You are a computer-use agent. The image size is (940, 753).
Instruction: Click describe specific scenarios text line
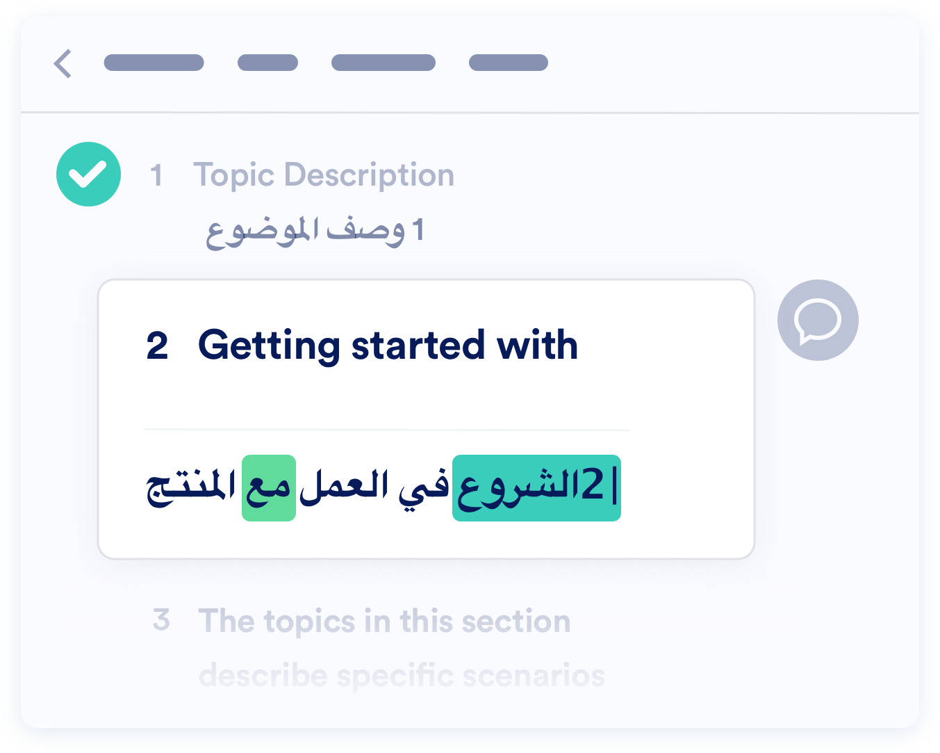pyautogui.click(x=402, y=675)
